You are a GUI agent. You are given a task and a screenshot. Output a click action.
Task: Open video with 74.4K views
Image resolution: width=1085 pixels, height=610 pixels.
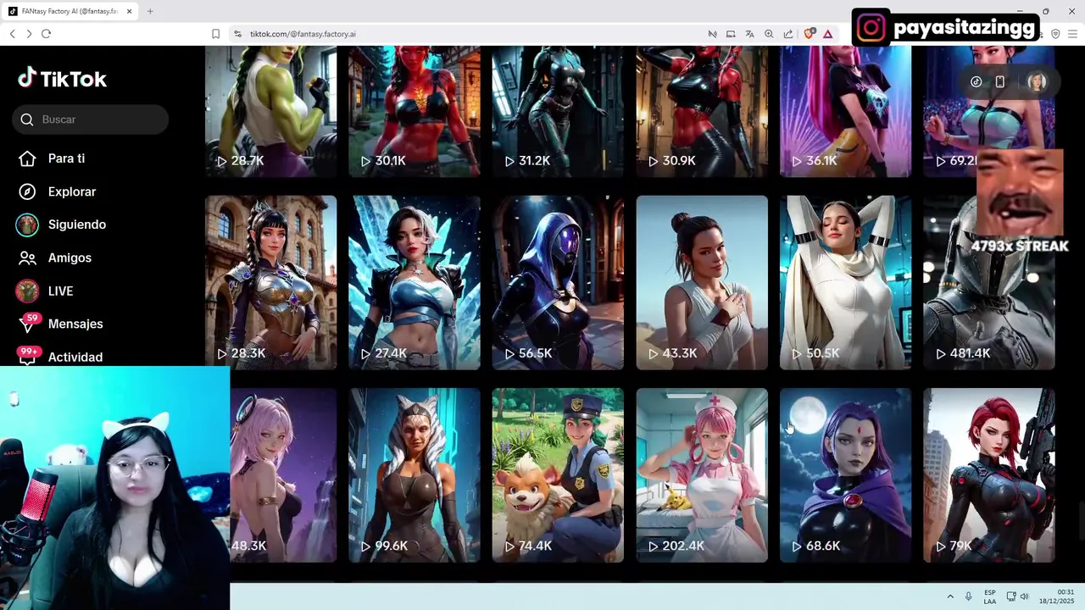point(558,475)
